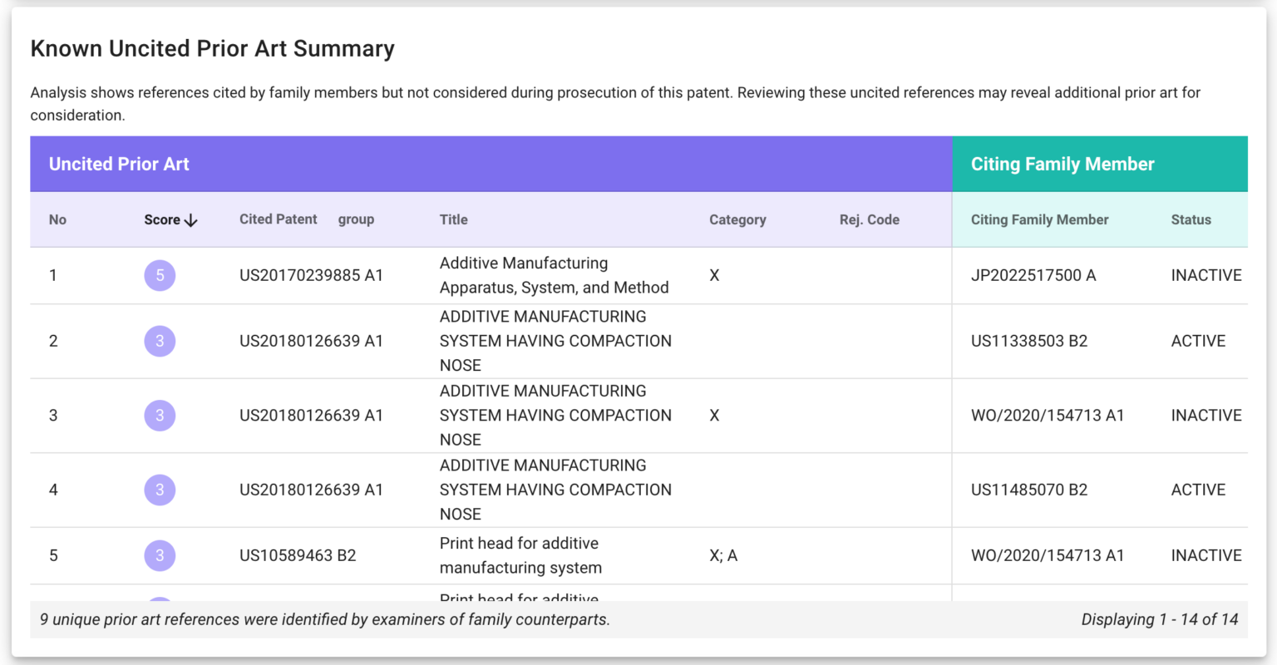Viewport: 1277px width, 665px height.
Task: Click score badge 3 in row 3
Action: tap(160, 416)
